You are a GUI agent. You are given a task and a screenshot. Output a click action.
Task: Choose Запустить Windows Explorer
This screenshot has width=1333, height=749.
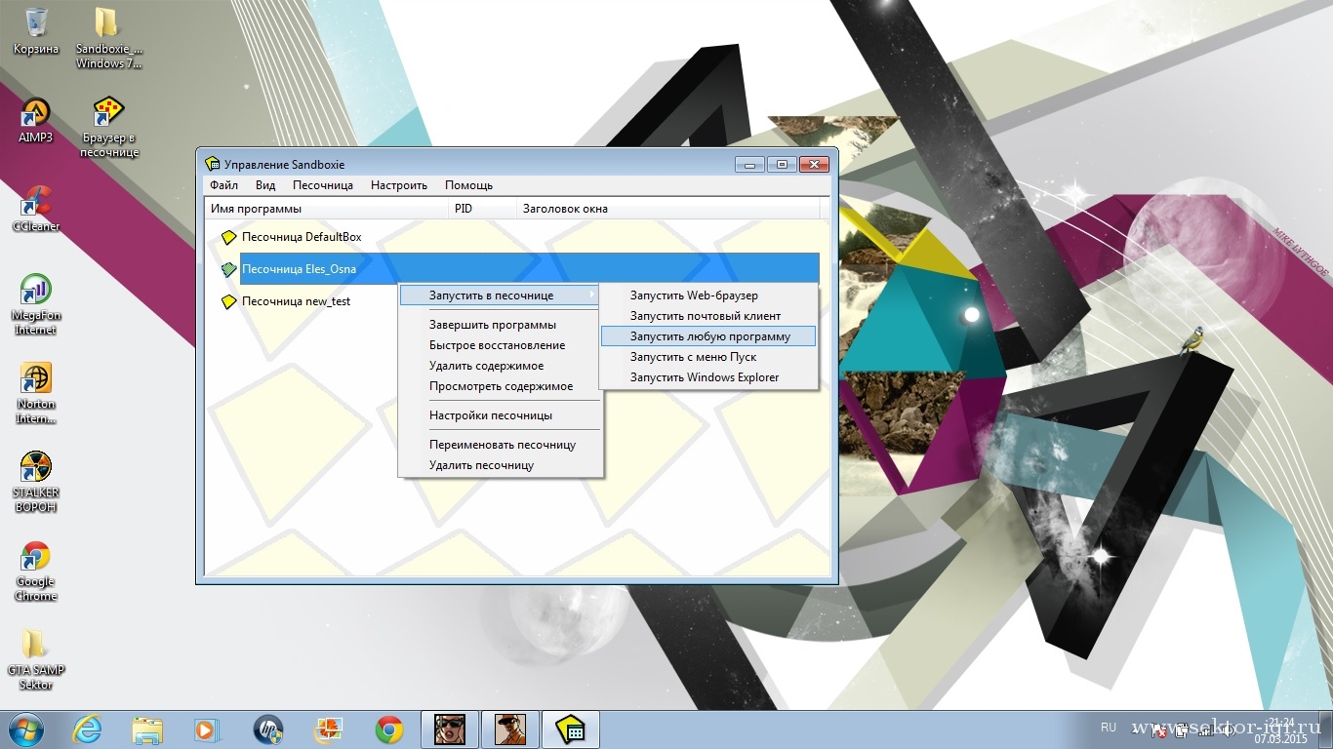pyautogui.click(x=708, y=377)
